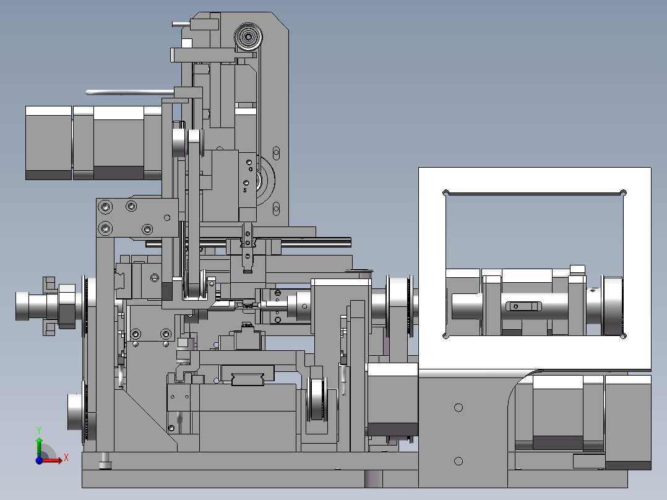Image resolution: width=667 pixels, height=500 pixels.
Task: Click the lower hole on the right support plate
Action: 458,461
